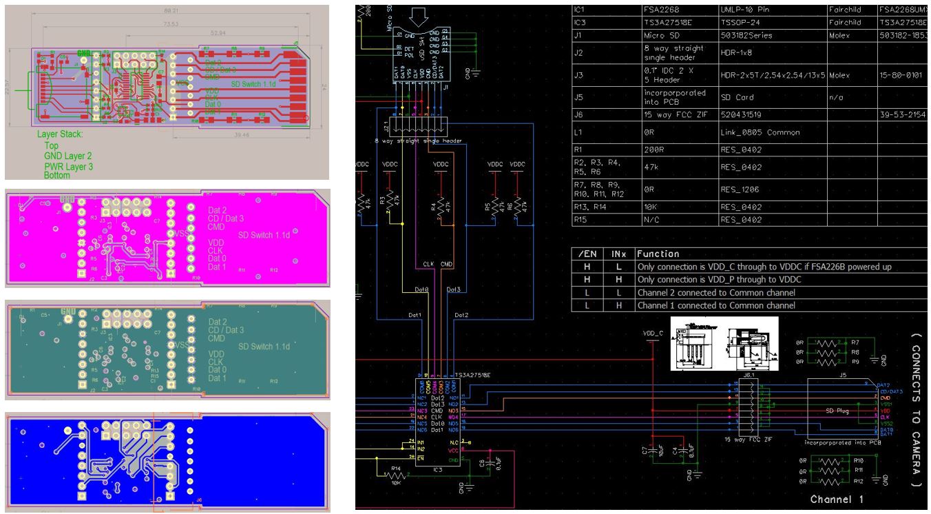The image size is (931, 514).
Task: Click the '520431519' footprint cell
Action: pyautogui.click(x=742, y=114)
